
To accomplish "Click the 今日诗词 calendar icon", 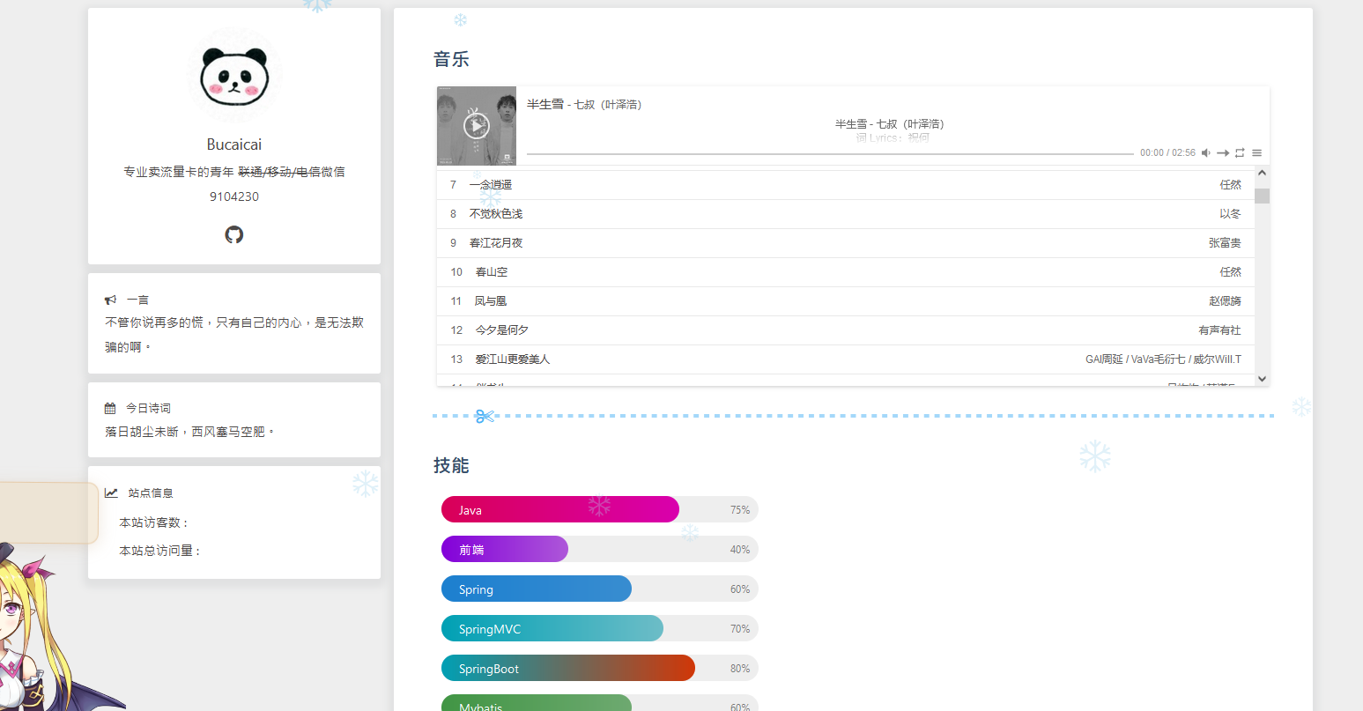I will tap(110, 409).
